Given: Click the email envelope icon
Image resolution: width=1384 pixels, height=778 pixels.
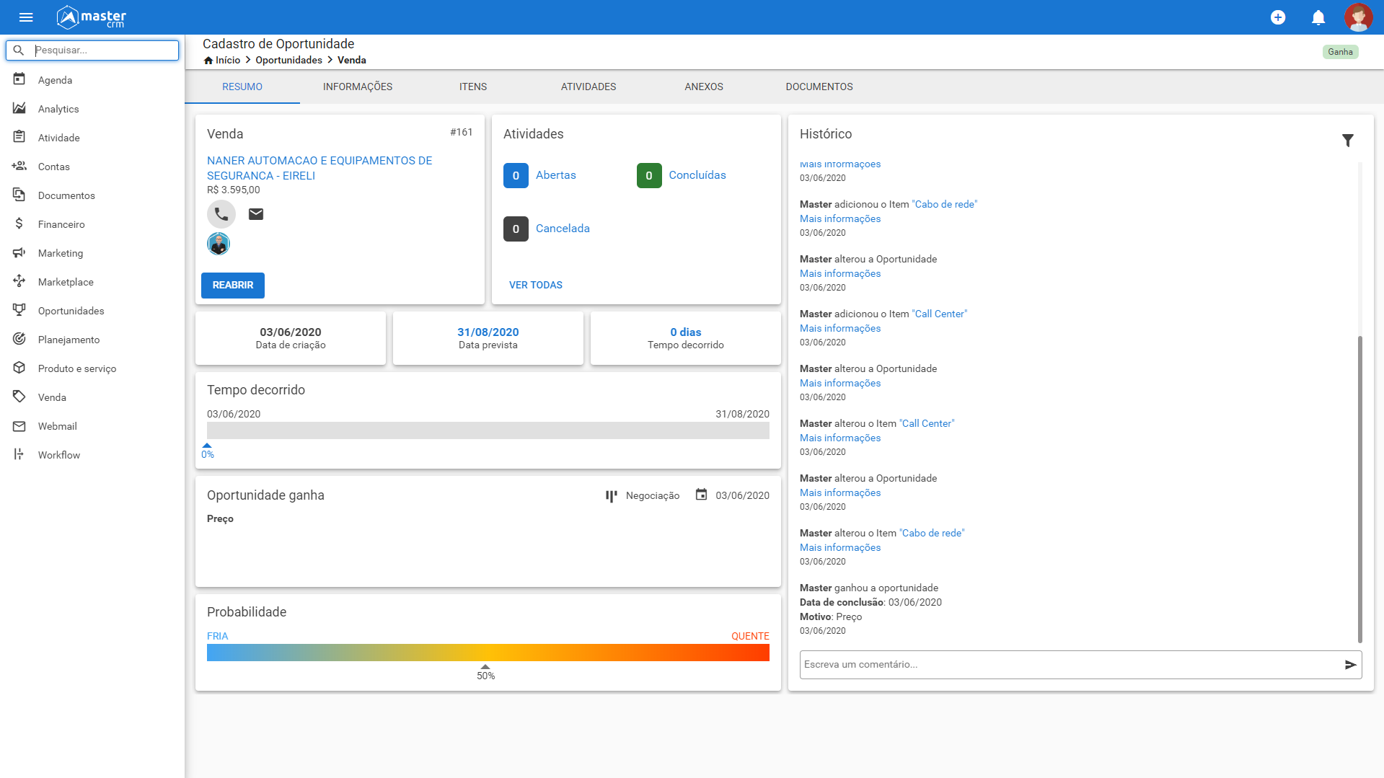Looking at the screenshot, I should (256, 214).
